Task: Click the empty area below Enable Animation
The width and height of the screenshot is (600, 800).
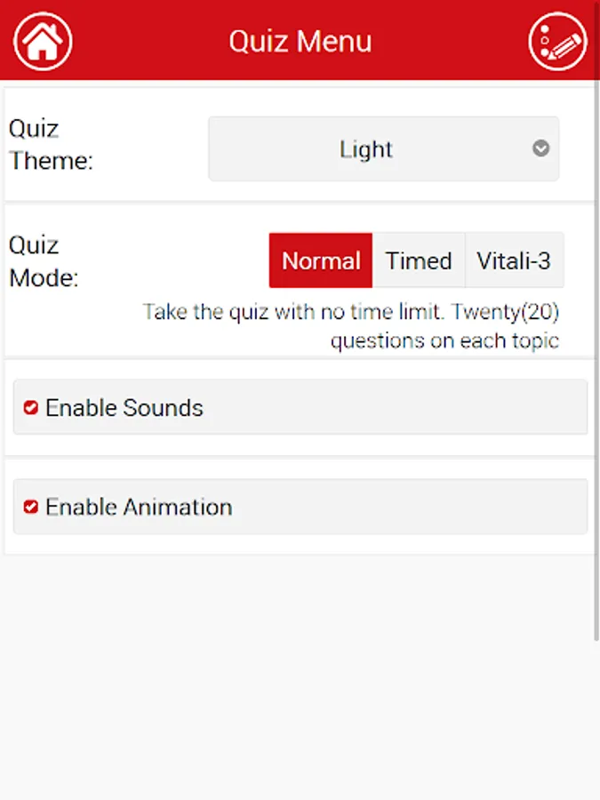Action: point(300,676)
